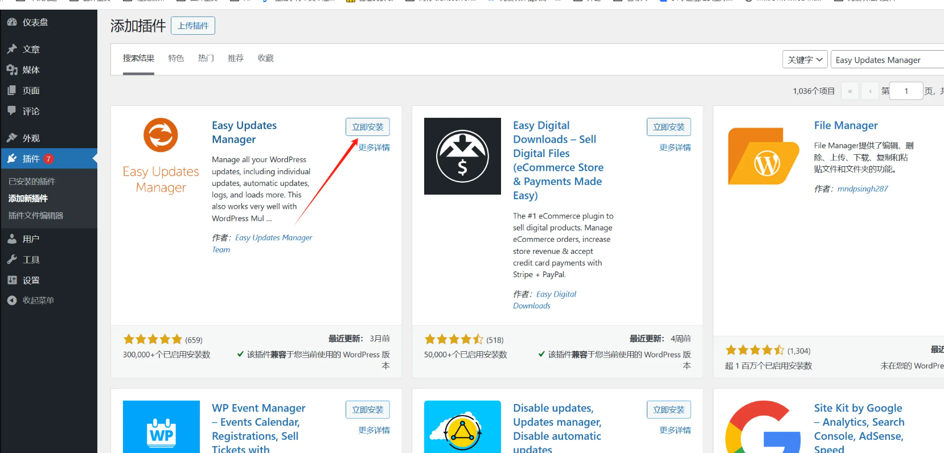
Task: Click author link mndpsingh287
Action: pyautogui.click(x=863, y=189)
